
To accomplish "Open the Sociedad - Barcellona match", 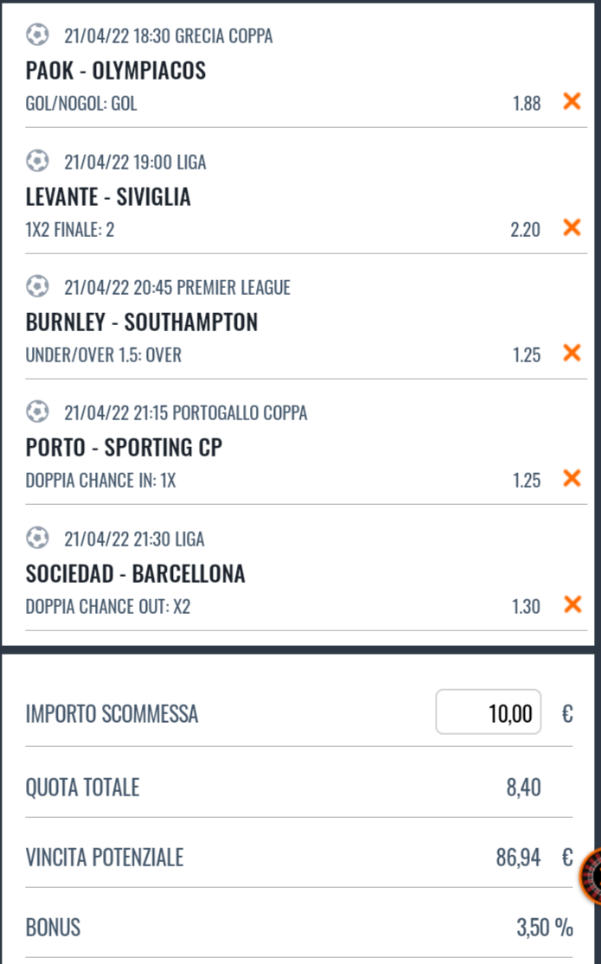I will [136, 574].
